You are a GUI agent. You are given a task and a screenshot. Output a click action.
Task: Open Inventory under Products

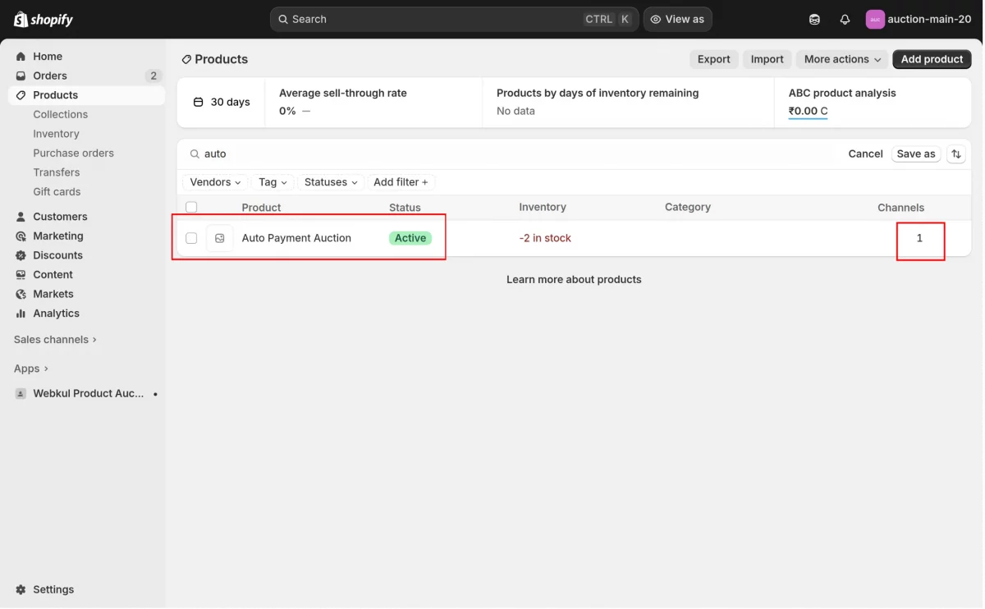[x=56, y=134]
